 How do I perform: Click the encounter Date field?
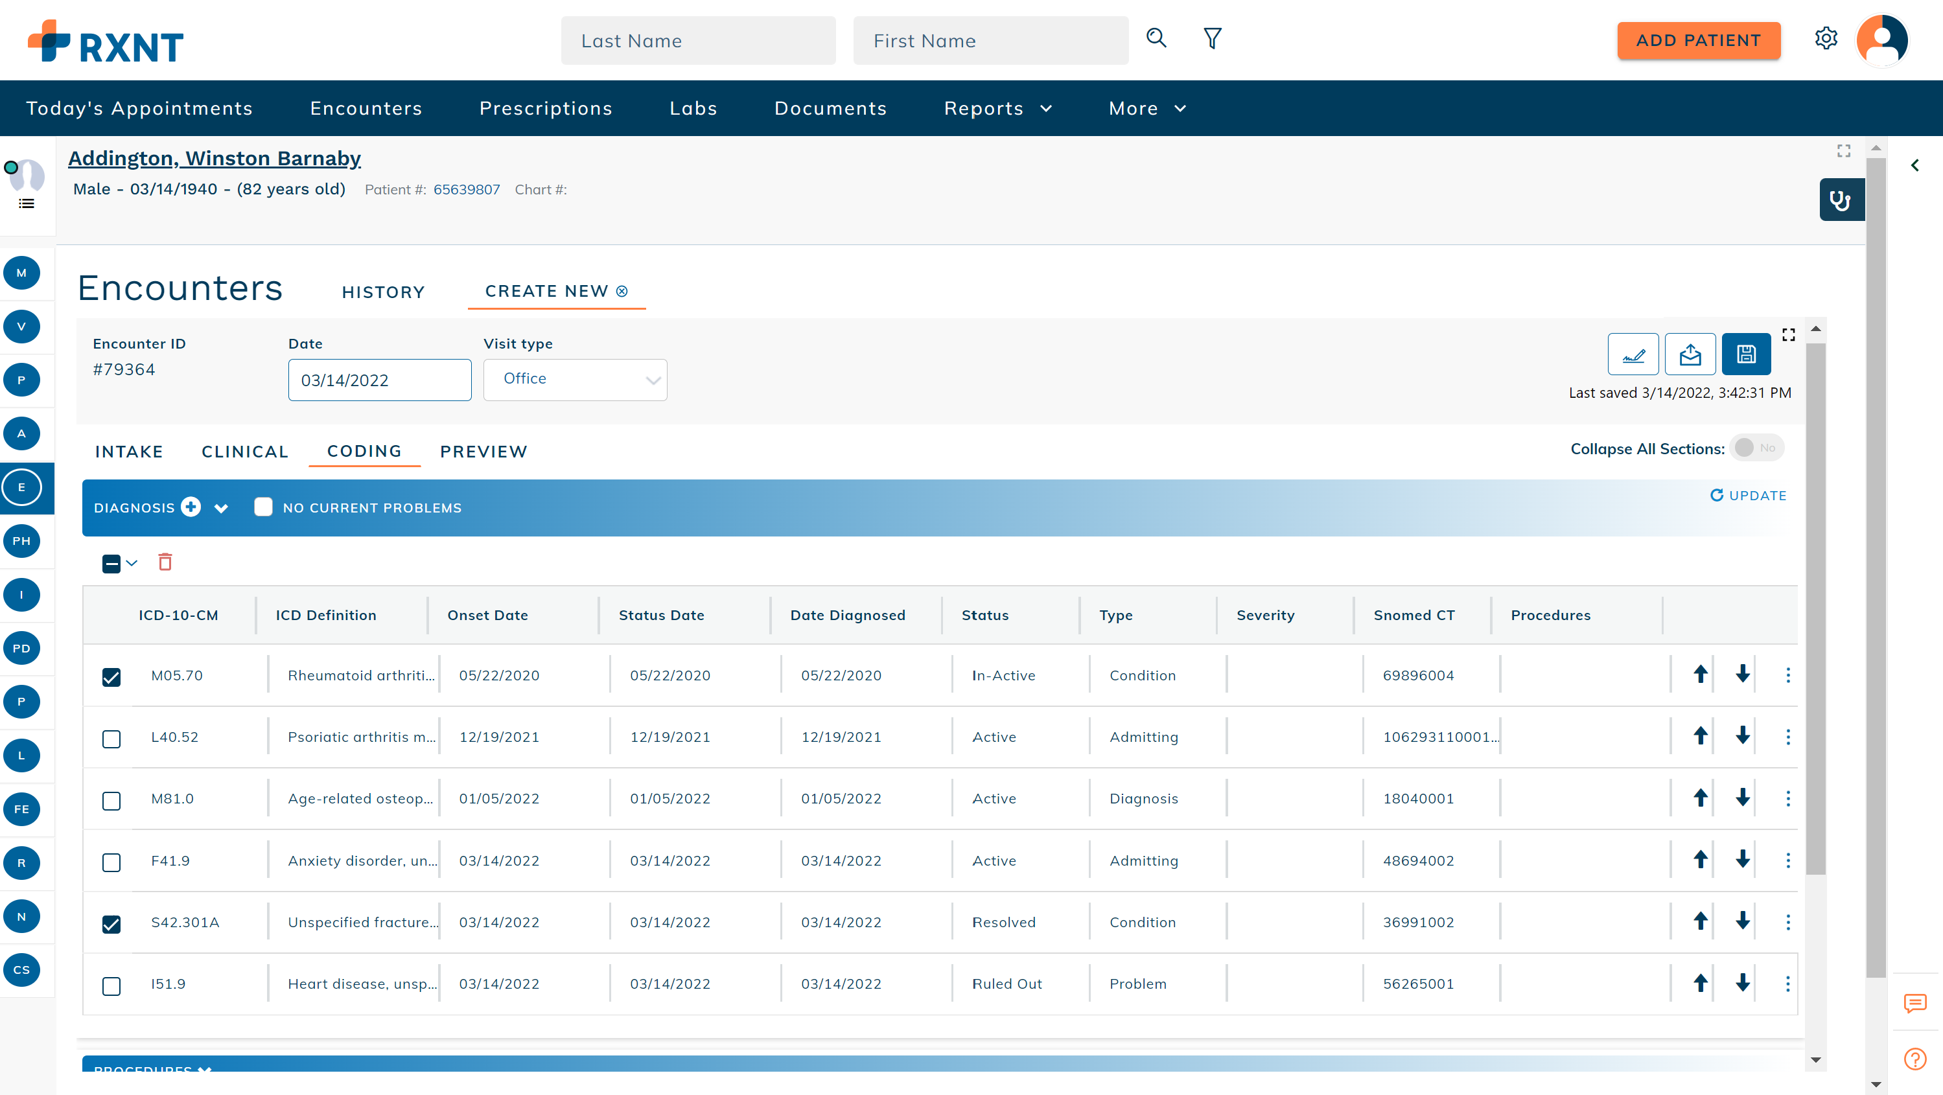pyautogui.click(x=379, y=379)
